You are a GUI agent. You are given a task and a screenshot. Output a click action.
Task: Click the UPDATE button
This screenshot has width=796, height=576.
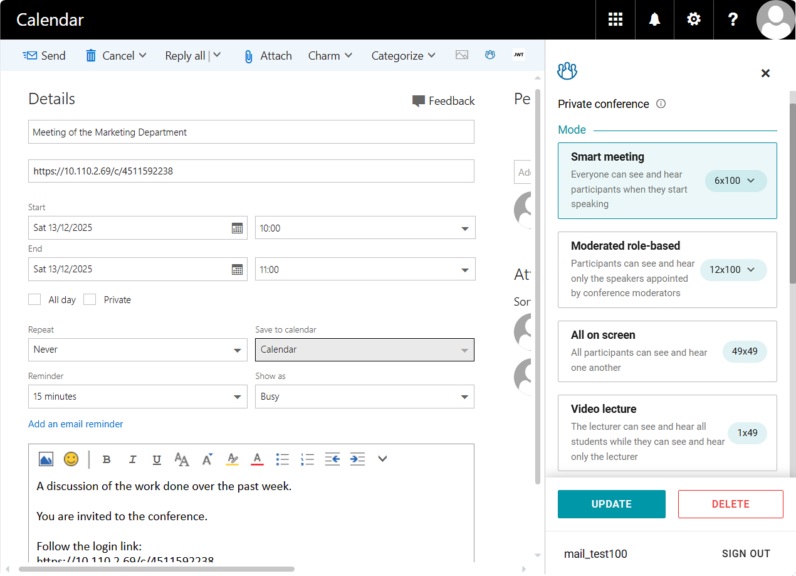pos(611,504)
